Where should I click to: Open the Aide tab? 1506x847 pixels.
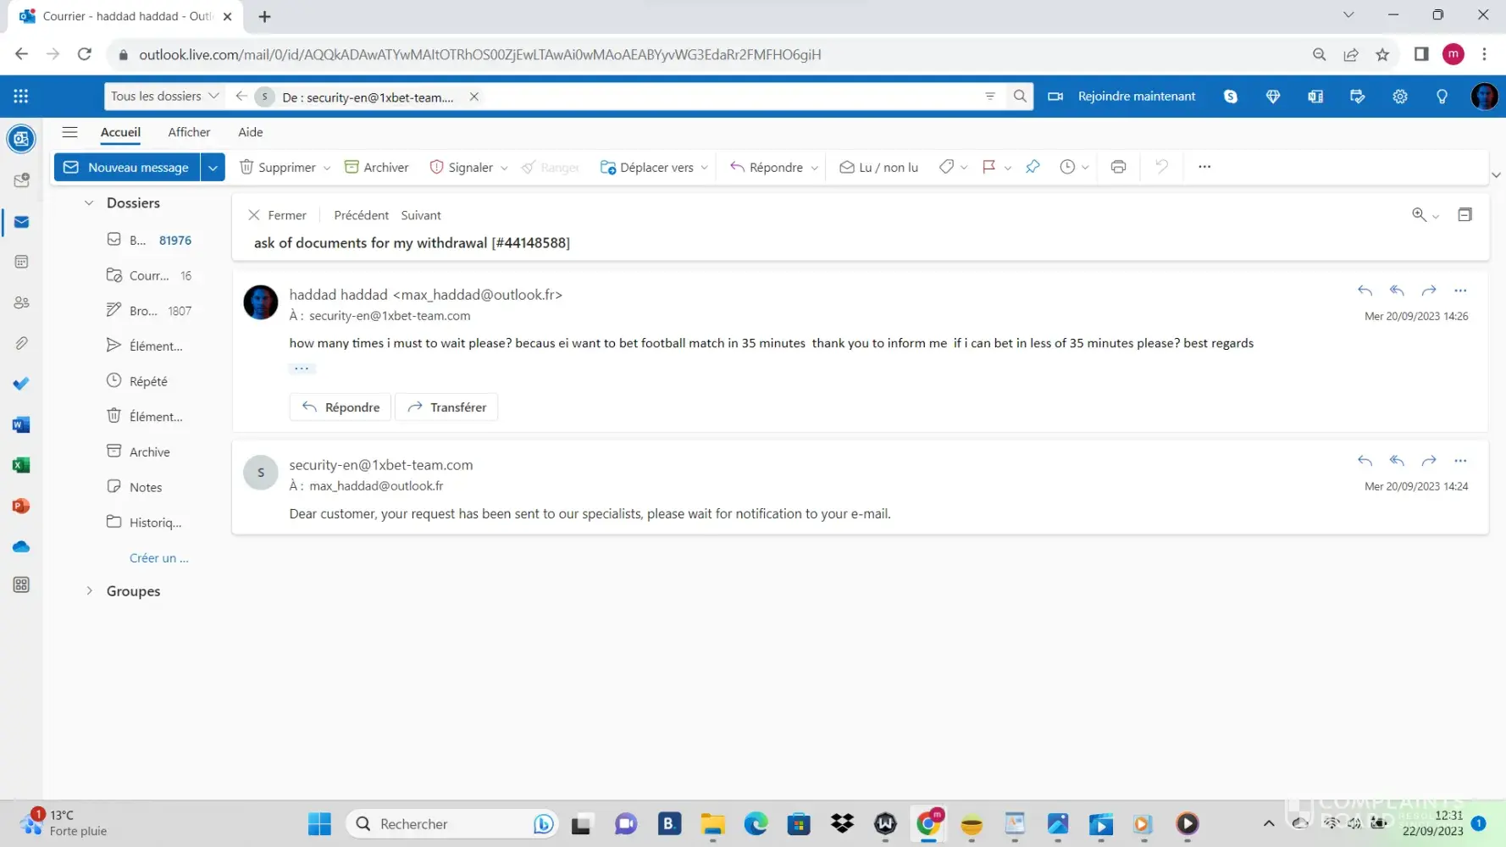point(250,132)
